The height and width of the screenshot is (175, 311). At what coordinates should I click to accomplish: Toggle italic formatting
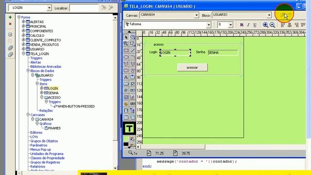(248, 25)
